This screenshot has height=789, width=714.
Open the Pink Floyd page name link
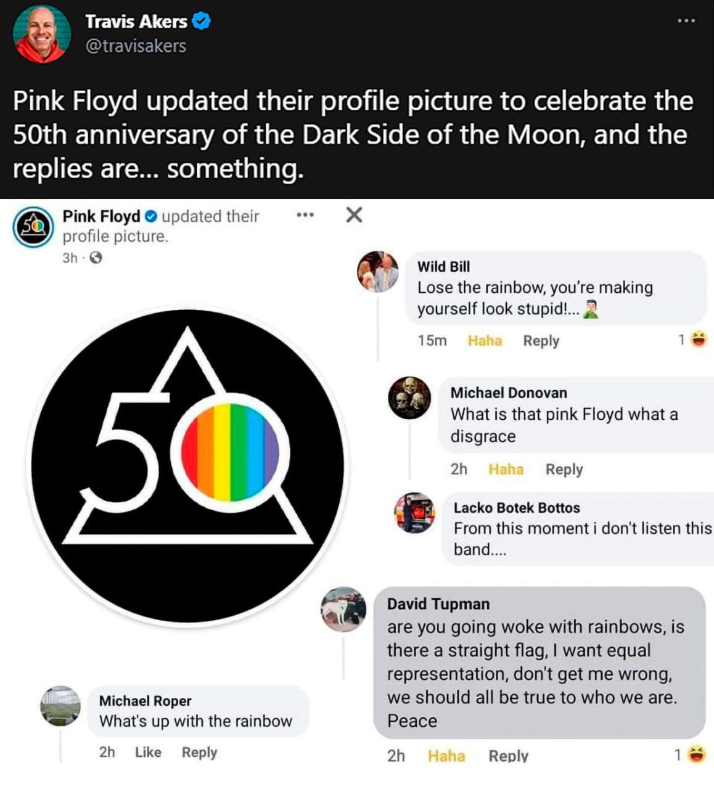click(101, 216)
